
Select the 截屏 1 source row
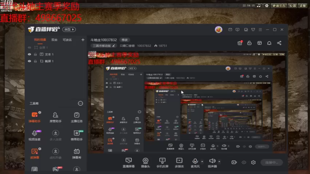click(56, 61)
